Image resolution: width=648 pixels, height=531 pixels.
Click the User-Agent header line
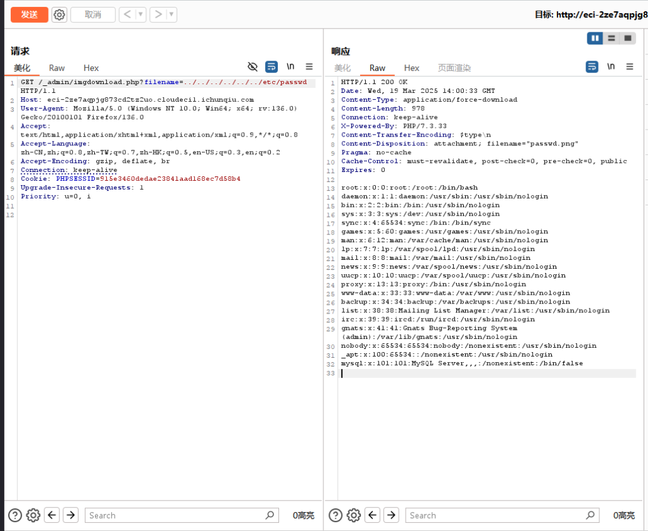pyautogui.click(x=159, y=113)
